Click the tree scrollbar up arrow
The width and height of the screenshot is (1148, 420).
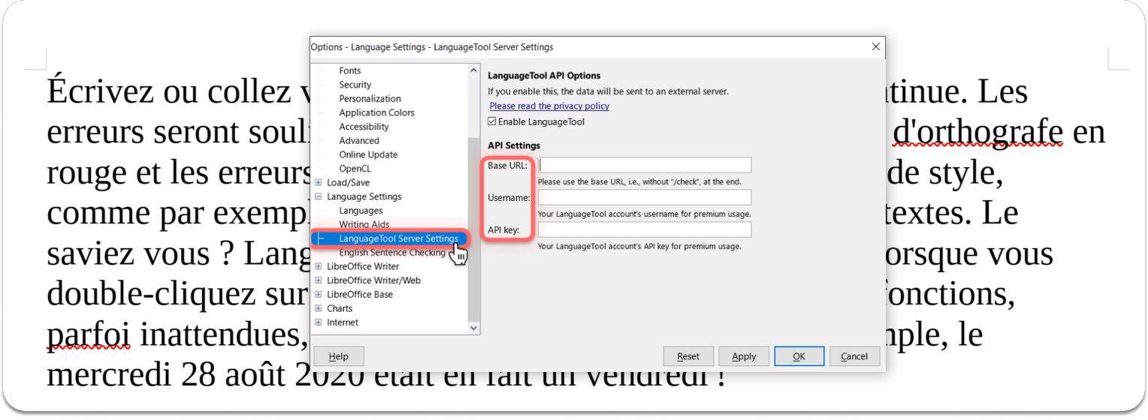click(473, 70)
